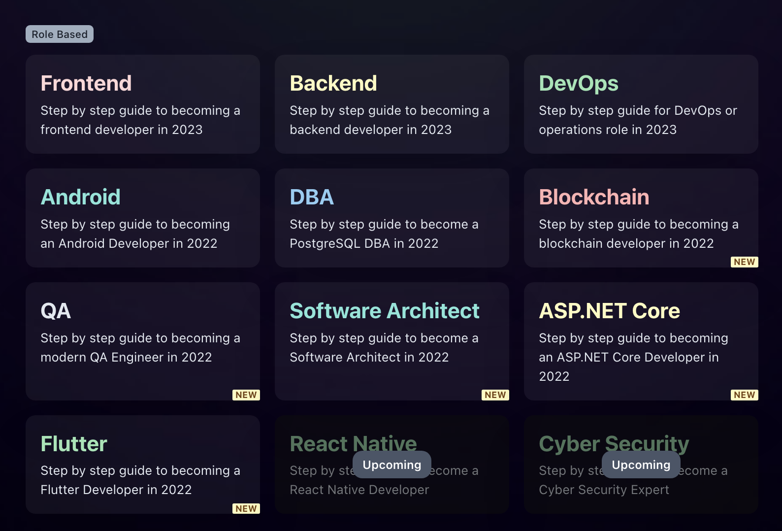Screen dimensions: 782x531
Task: Open the DevOps roadmap card
Action: coord(641,104)
